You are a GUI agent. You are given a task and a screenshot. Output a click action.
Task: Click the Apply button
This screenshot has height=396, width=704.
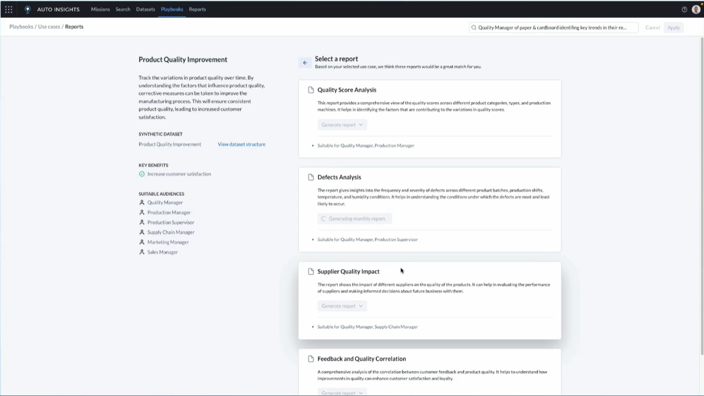coord(674,28)
